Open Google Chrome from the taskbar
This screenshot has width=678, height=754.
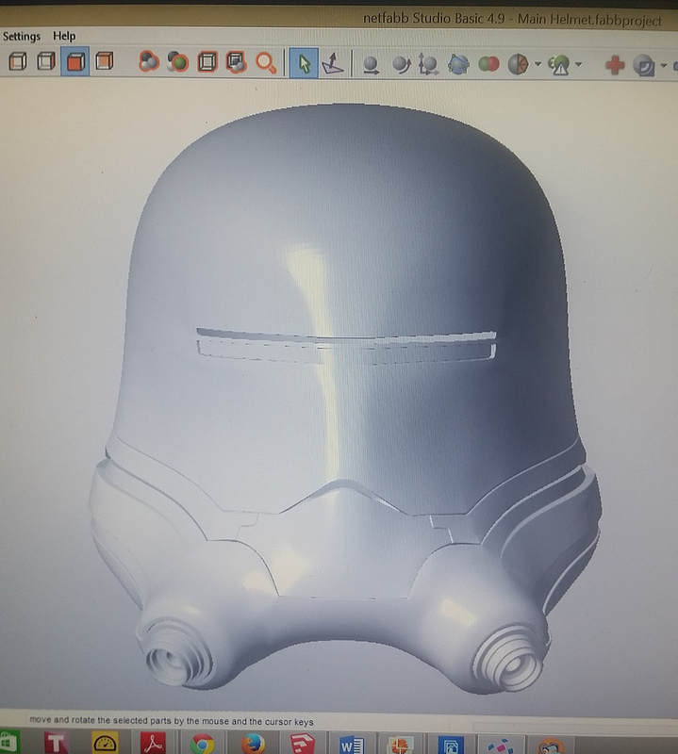(202, 744)
